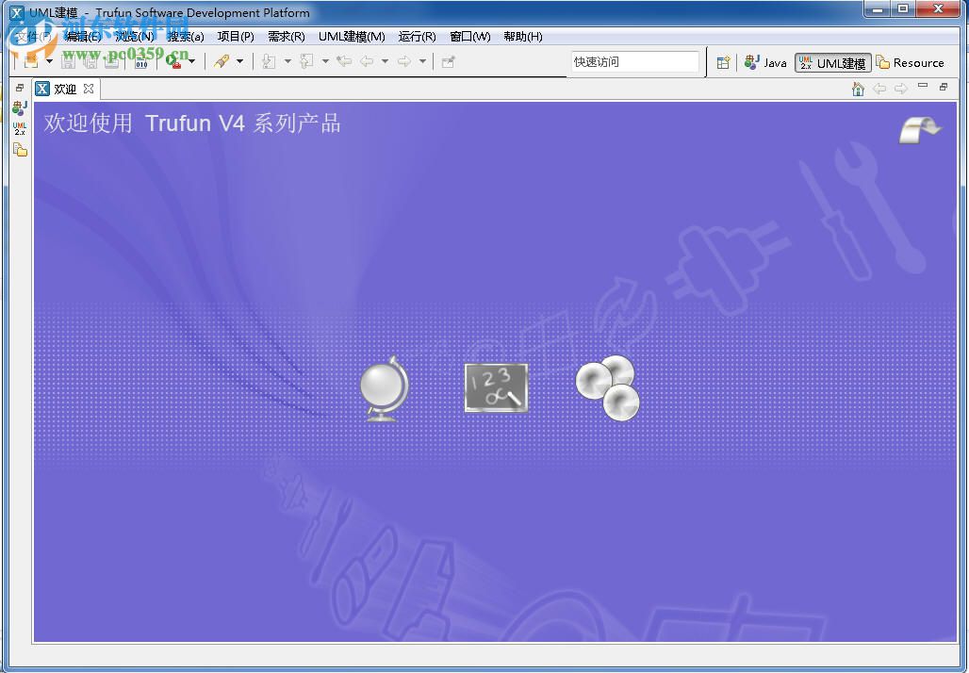Viewport: 969px width, 673px height.
Task: Click the welcome page forward arrow
Action: (901, 89)
